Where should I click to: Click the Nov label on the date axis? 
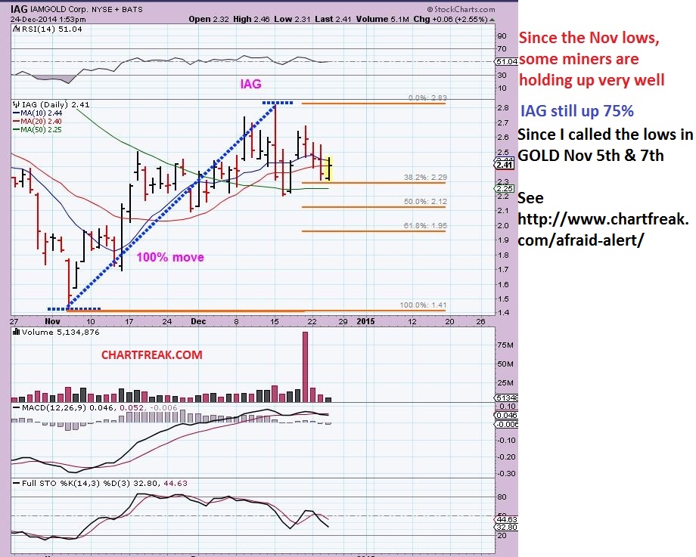[x=52, y=321]
